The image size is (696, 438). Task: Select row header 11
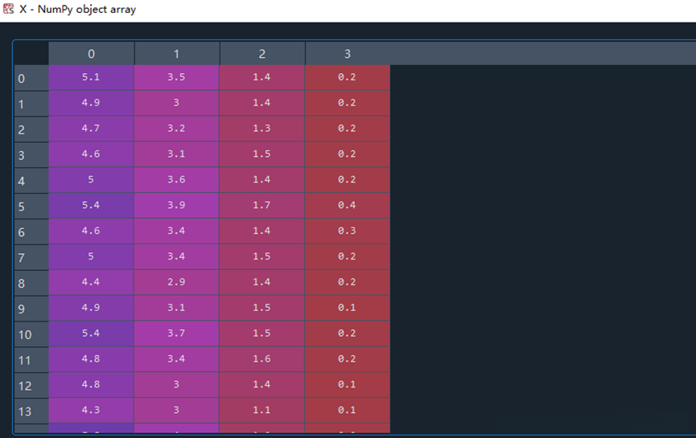31,360
